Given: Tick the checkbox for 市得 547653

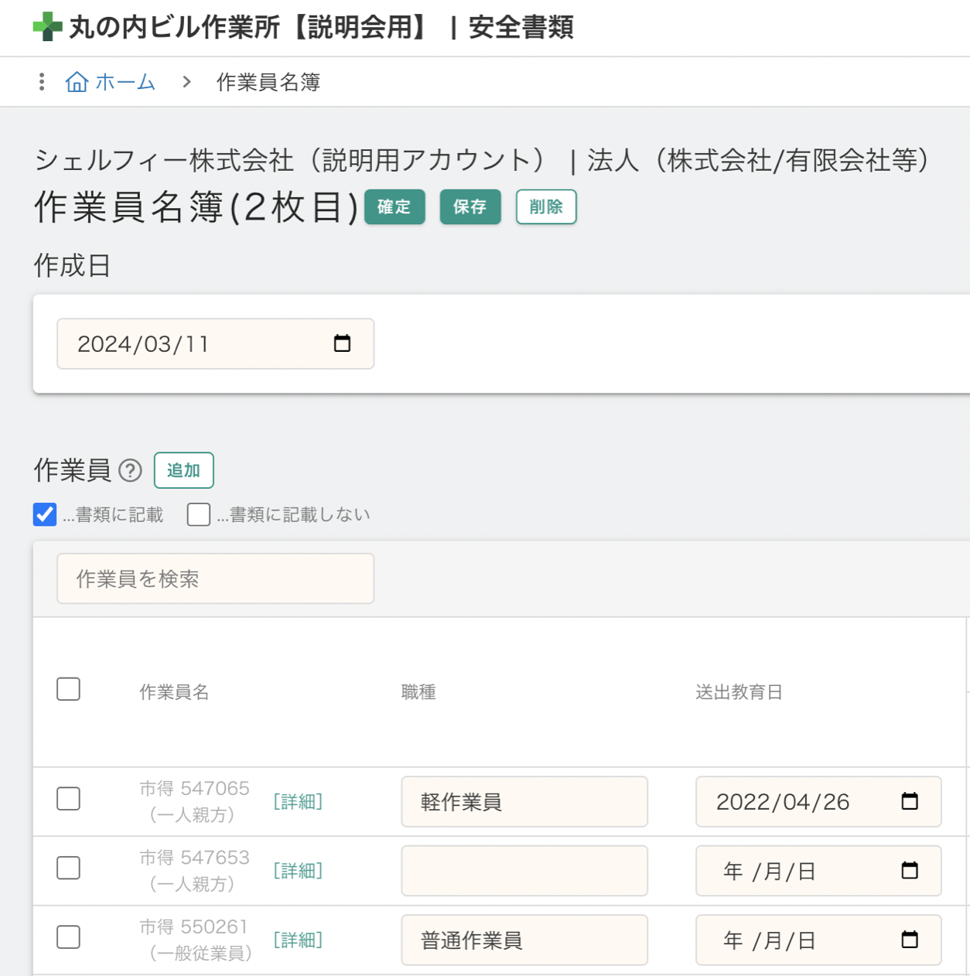Looking at the screenshot, I should (69, 869).
